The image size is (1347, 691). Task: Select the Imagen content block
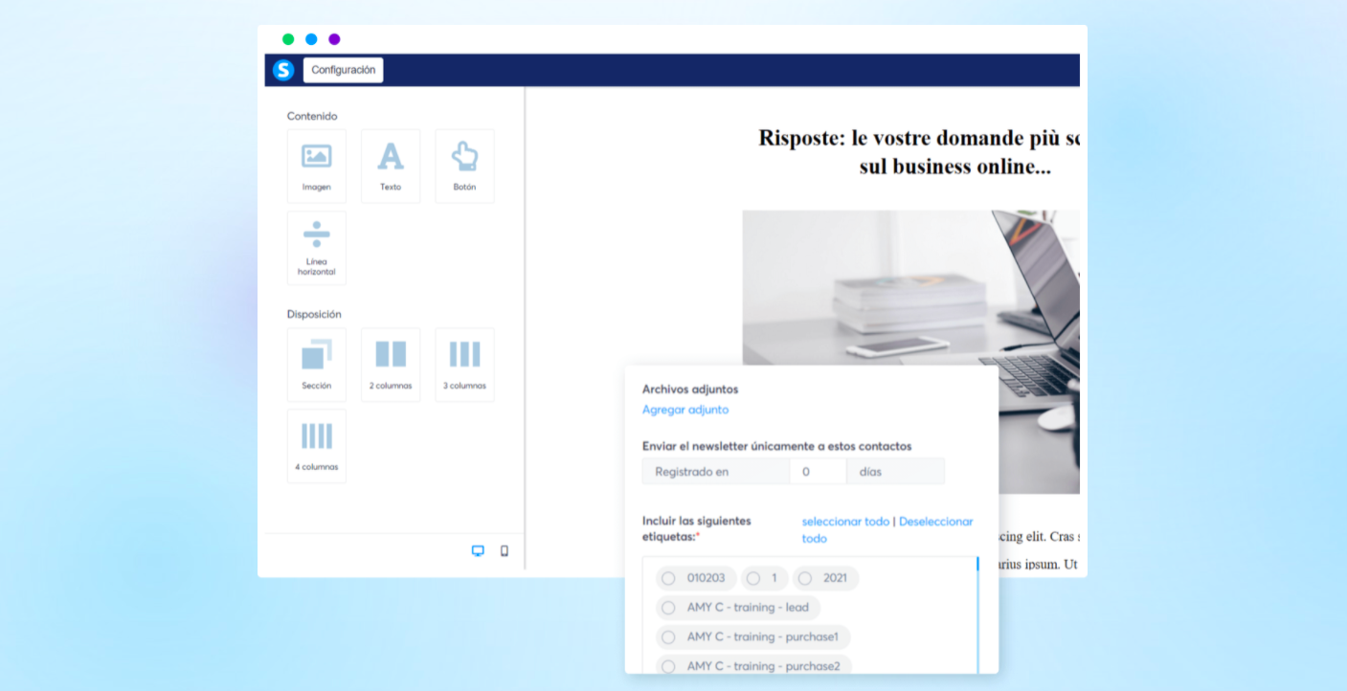click(x=316, y=166)
